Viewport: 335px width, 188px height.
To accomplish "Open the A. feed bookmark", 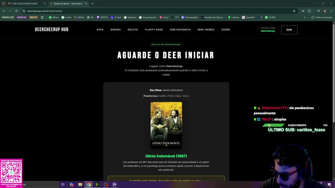I will 116,17.
